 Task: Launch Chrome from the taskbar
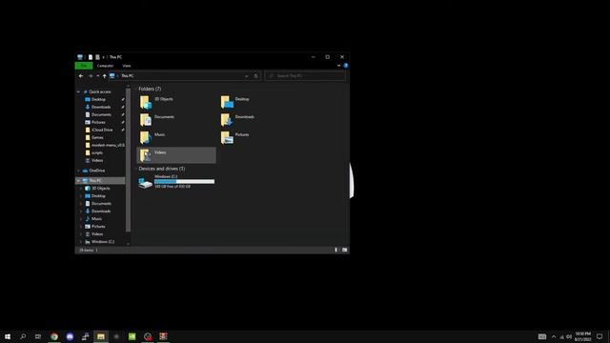[x=54, y=336]
